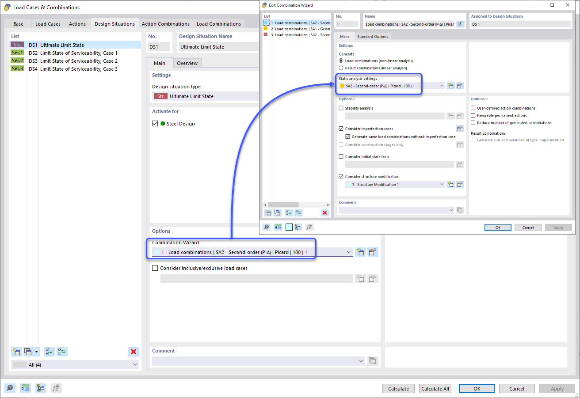Enable Stability analysis in the wizard
The image size is (580, 398).
click(x=340, y=108)
